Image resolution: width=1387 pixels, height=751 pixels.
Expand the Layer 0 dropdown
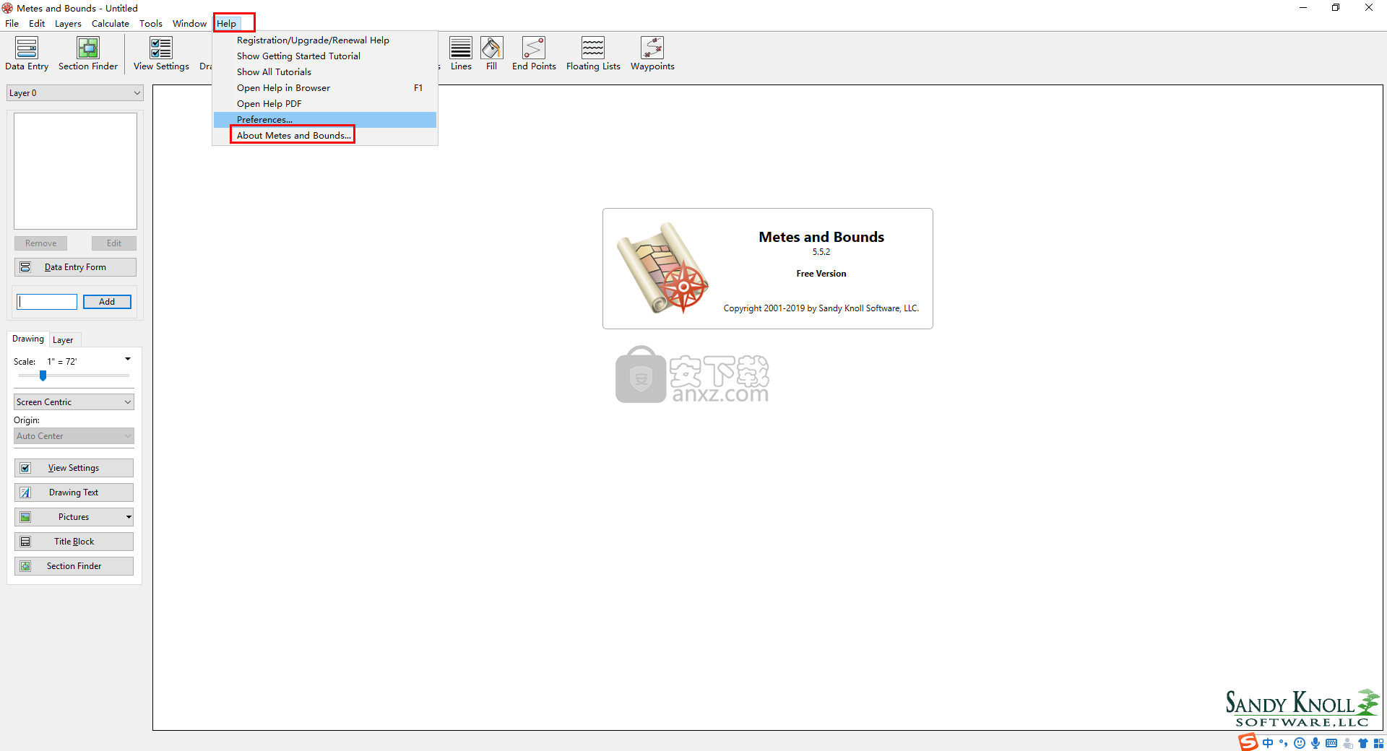tap(75, 93)
